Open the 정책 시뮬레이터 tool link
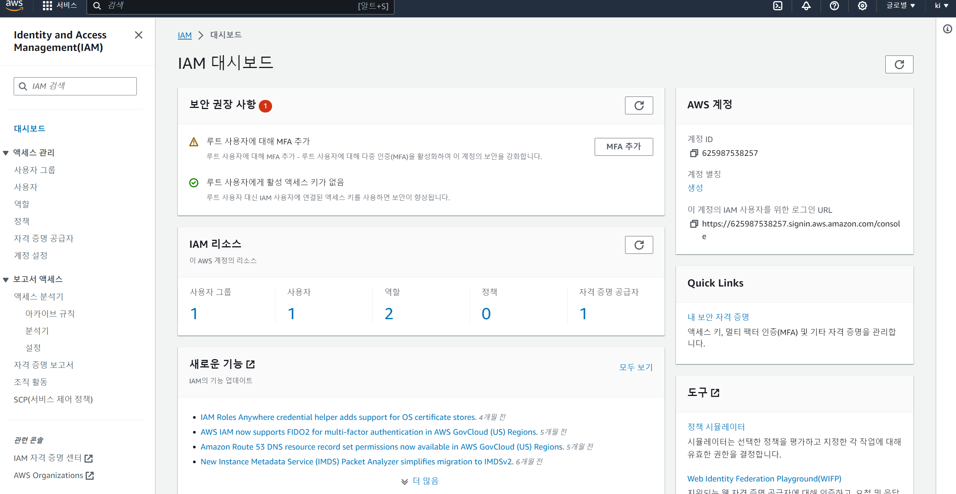 (716, 427)
